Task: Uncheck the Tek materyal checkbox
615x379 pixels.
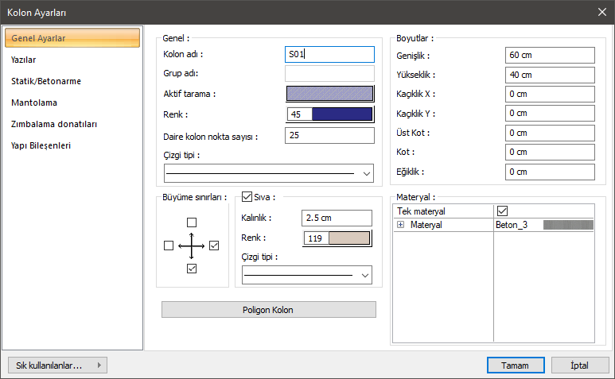Action: pos(502,211)
